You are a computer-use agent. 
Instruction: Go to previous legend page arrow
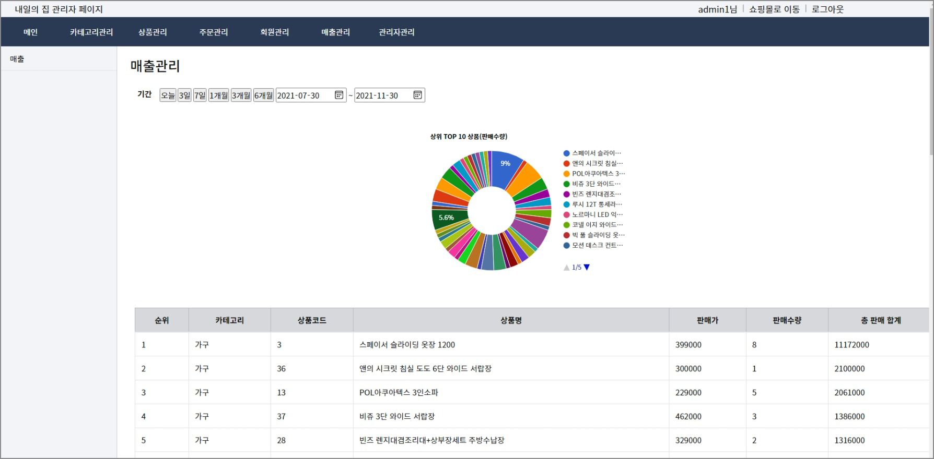coord(566,267)
